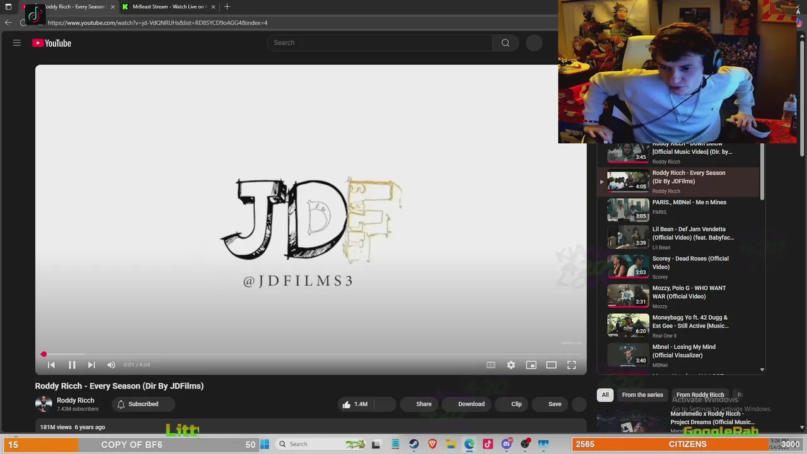This screenshot has height=454, width=807.
Task: Switch to the MrBeast Stream tab
Action: (x=168, y=7)
